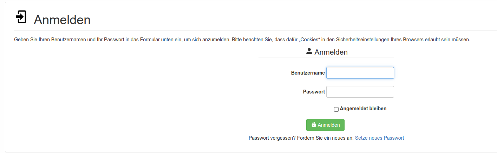Click the bold Passwort field label

[314, 92]
